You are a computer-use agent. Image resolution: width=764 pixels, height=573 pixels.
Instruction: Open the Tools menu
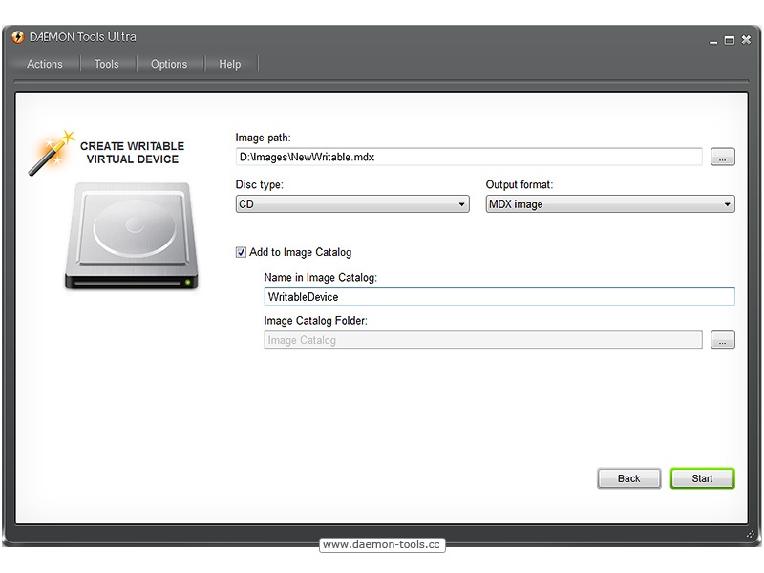107,64
